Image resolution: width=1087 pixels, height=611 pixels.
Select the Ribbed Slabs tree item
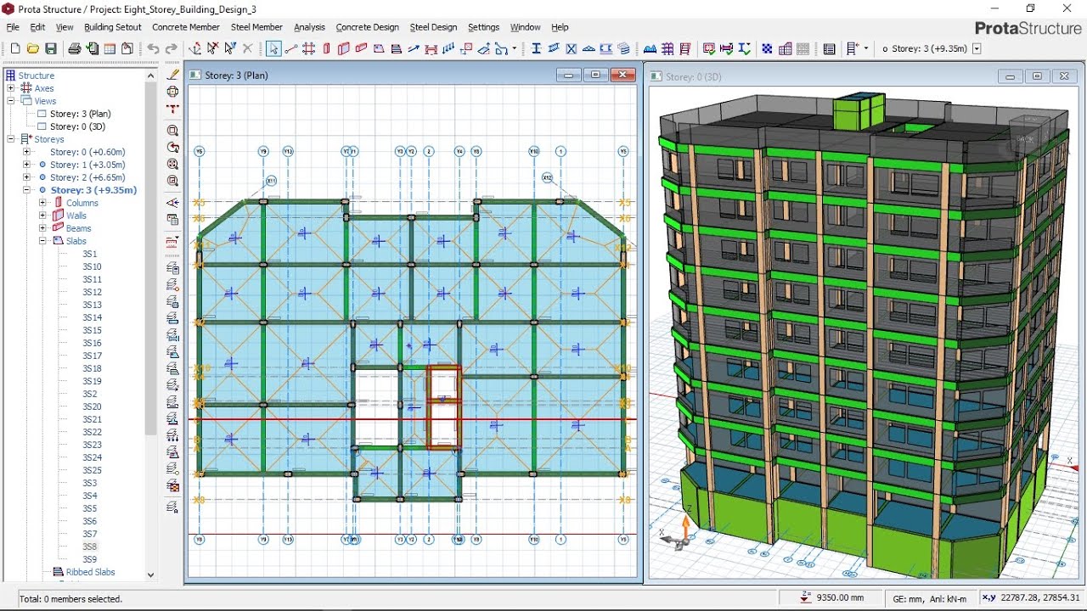coord(91,572)
